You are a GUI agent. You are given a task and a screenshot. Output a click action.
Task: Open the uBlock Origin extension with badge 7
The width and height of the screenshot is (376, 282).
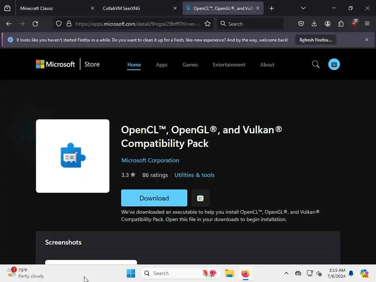(354, 23)
